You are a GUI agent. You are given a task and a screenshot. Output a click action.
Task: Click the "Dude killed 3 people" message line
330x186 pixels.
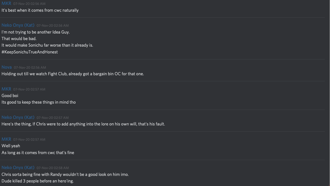[37, 181]
